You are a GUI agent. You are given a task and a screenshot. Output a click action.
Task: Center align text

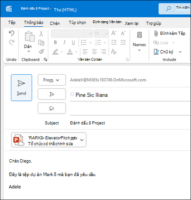point(95,52)
